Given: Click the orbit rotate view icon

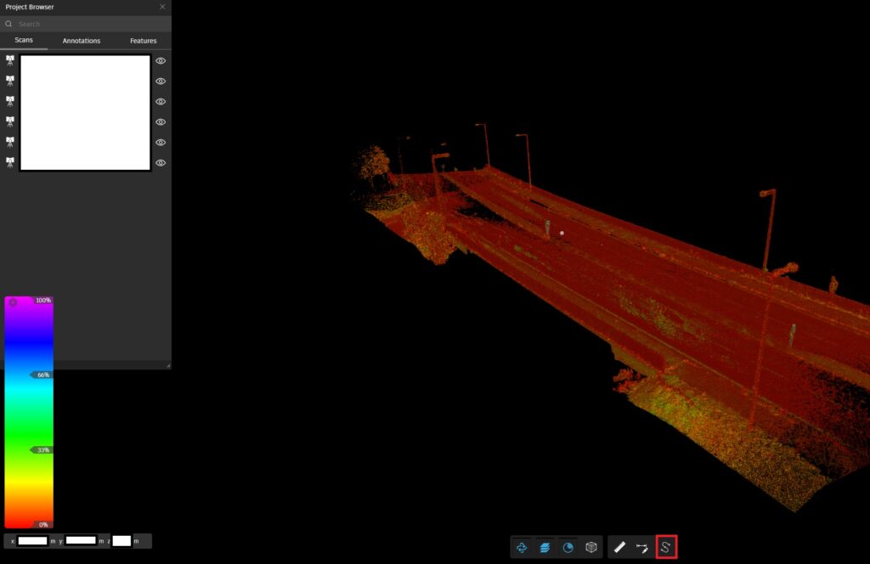Looking at the screenshot, I should (522, 548).
